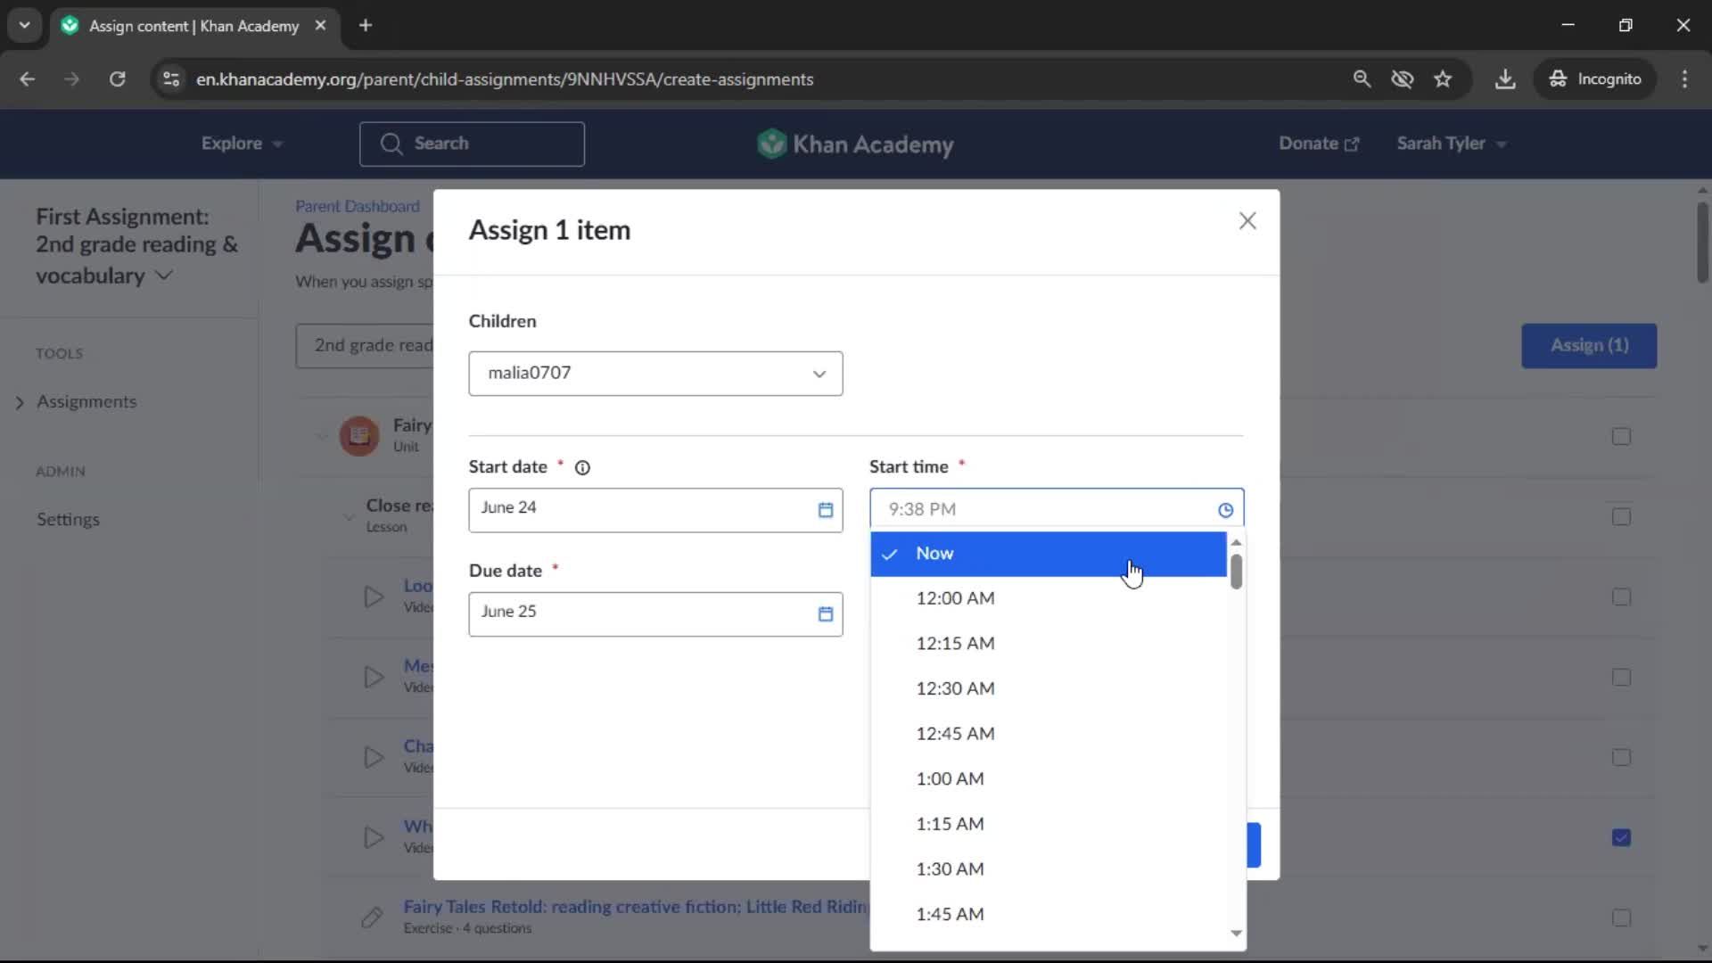Select Now in the time list
Viewport: 1712px width, 963px height.
point(1049,554)
